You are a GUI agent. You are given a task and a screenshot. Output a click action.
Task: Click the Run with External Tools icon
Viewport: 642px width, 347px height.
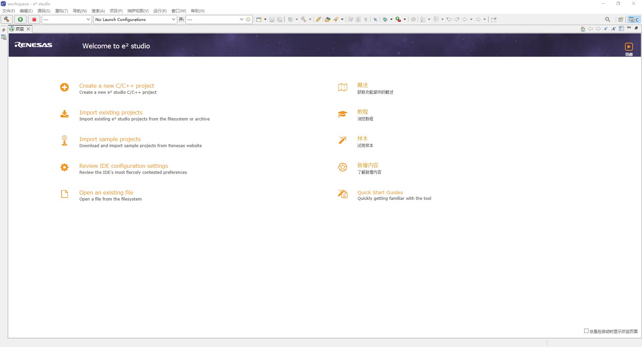pyautogui.click(x=398, y=19)
